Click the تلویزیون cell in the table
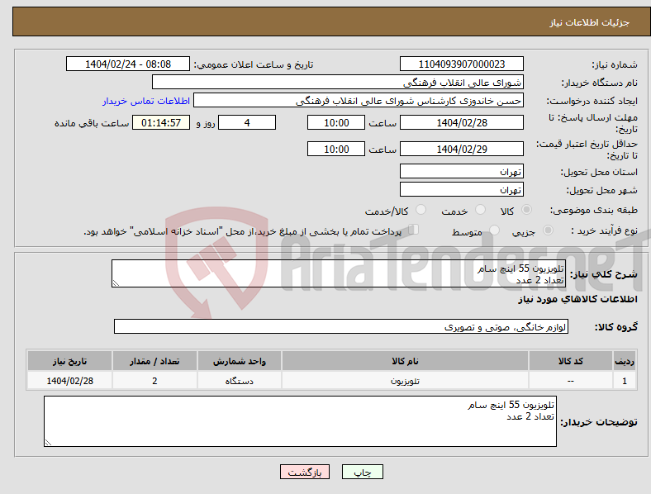 (405, 381)
